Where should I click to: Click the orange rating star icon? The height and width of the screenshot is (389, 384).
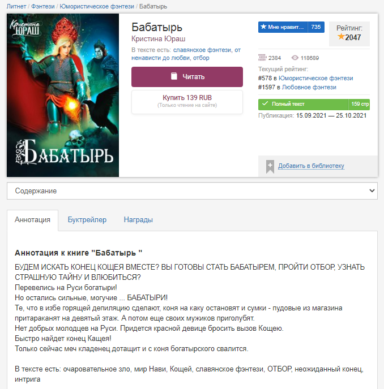(341, 37)
